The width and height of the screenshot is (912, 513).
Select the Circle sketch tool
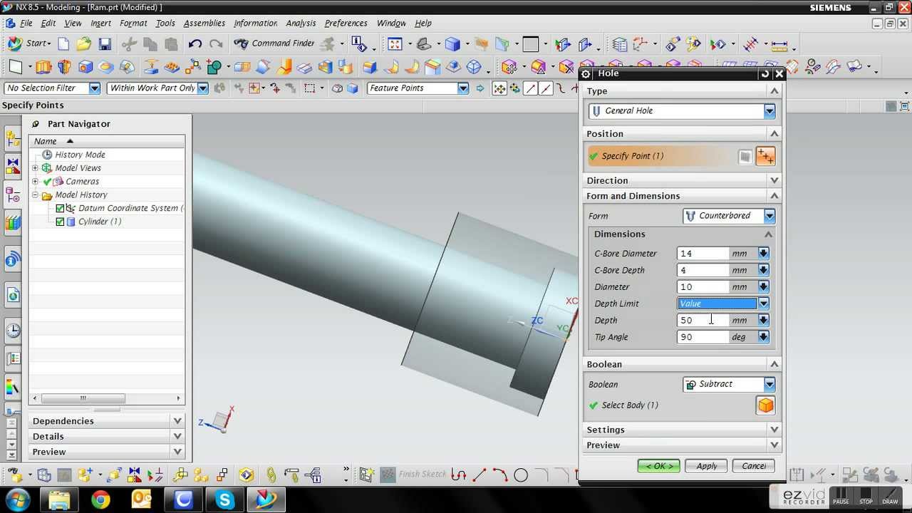[x=521, y=475]
